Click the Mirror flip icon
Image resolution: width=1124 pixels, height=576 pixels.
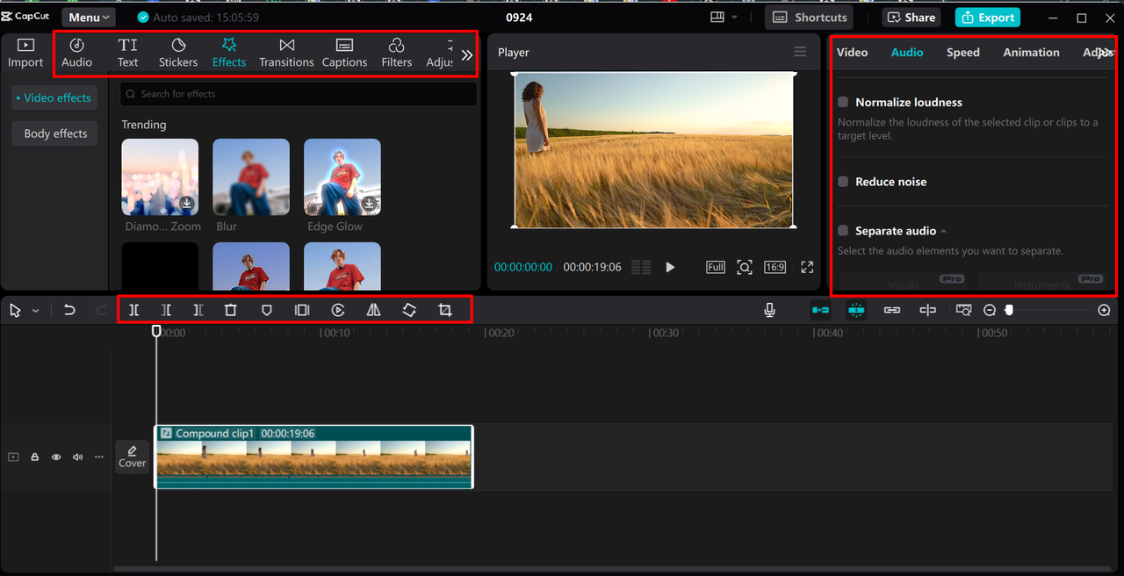(x=373, y=310)
